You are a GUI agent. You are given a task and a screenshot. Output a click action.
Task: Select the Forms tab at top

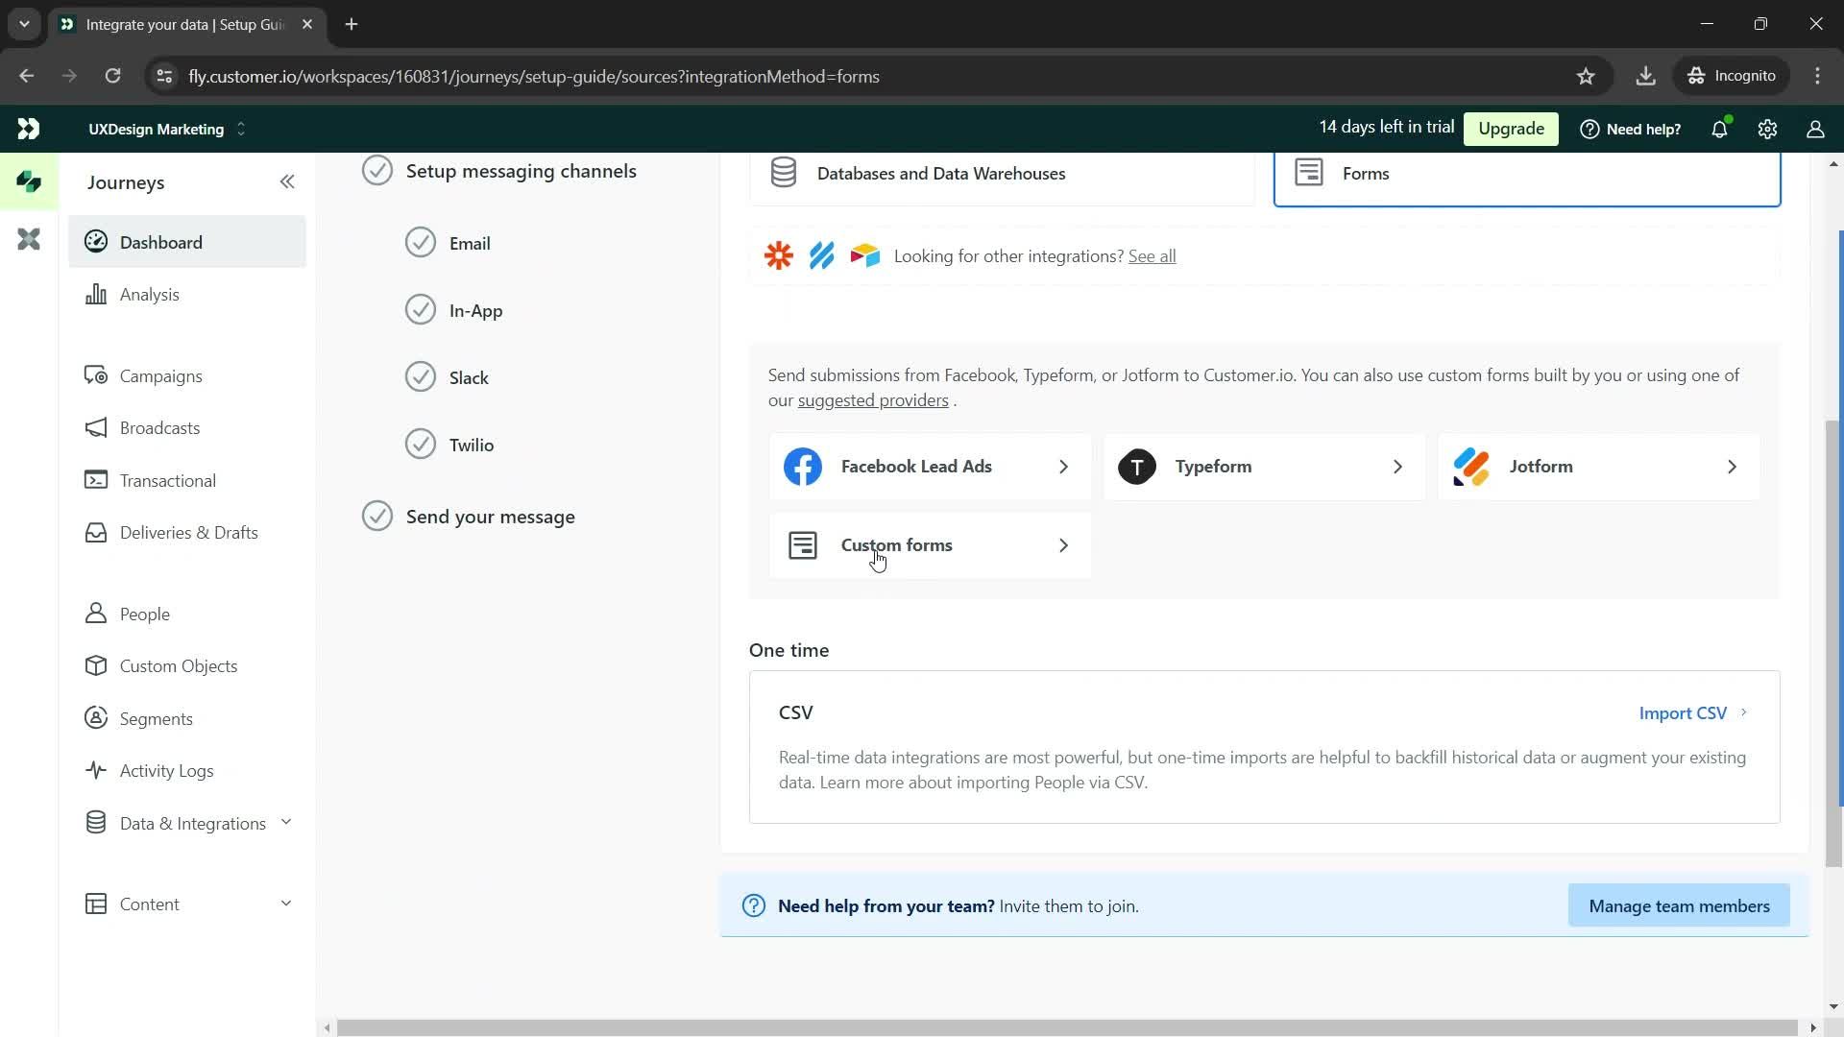pos(1530,172)
